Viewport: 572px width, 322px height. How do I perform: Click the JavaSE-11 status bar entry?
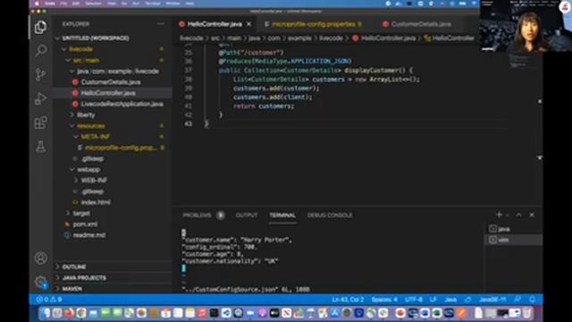pos(492,300)
